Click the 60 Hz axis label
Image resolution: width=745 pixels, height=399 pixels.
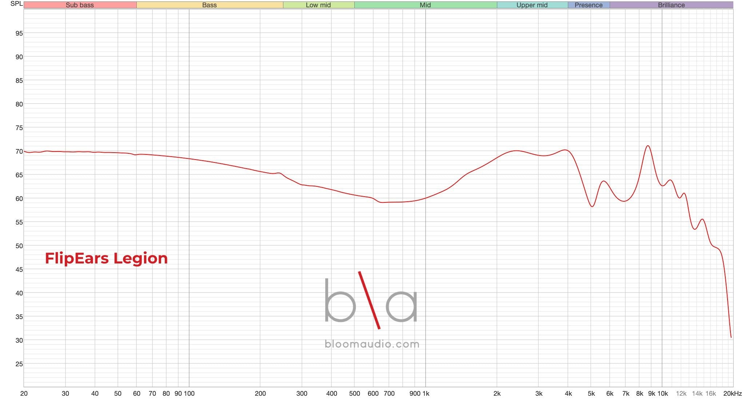tap(137, 394)
